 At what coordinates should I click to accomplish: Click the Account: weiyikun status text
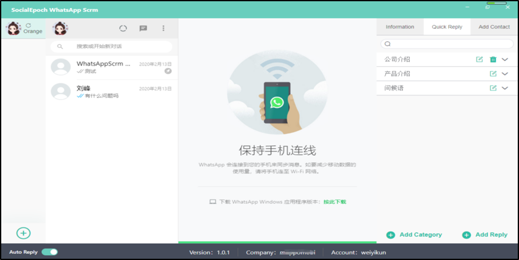click(358, 253)
